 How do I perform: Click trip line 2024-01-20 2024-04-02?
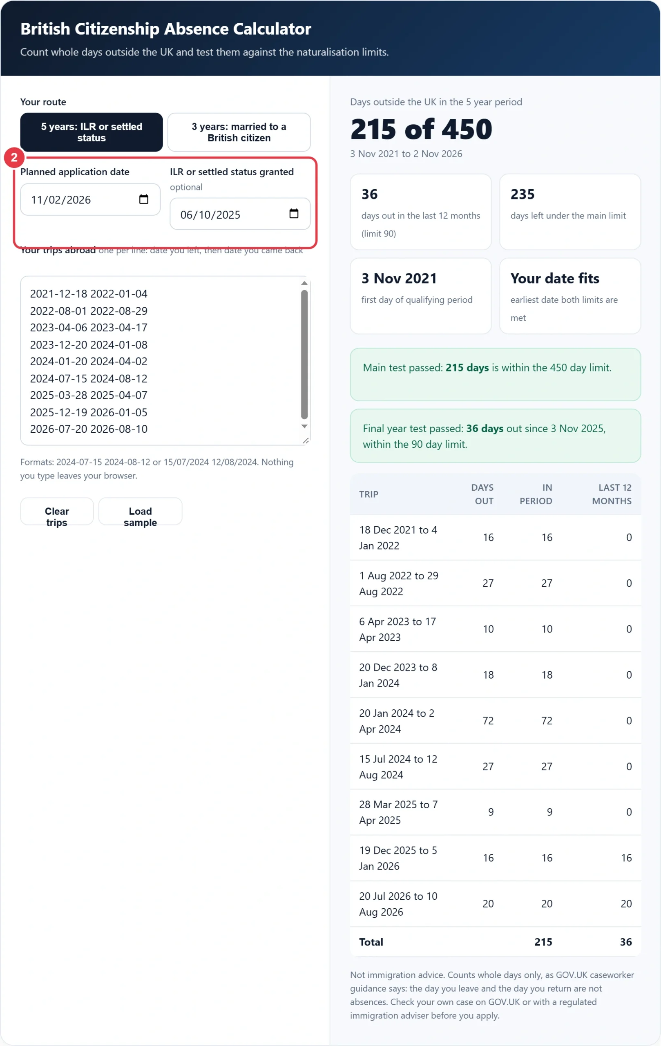[x=89, y=362]
